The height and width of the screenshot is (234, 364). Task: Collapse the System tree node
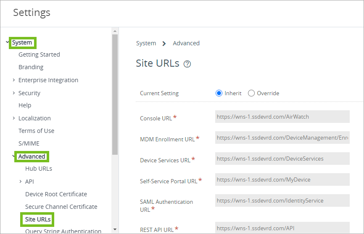[x=8, y=42]
